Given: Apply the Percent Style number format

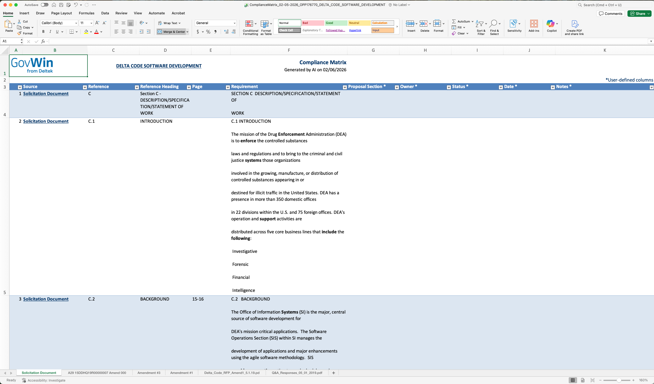Looking at the screenshot, I should pyautogui.click(x=208, y=32).
